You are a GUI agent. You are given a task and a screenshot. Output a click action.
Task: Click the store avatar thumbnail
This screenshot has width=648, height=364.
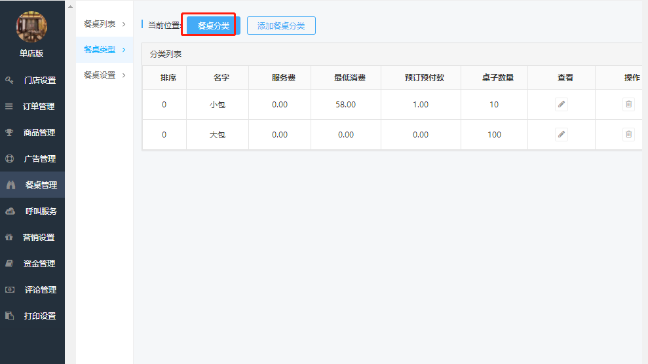(x=31, y=27)
